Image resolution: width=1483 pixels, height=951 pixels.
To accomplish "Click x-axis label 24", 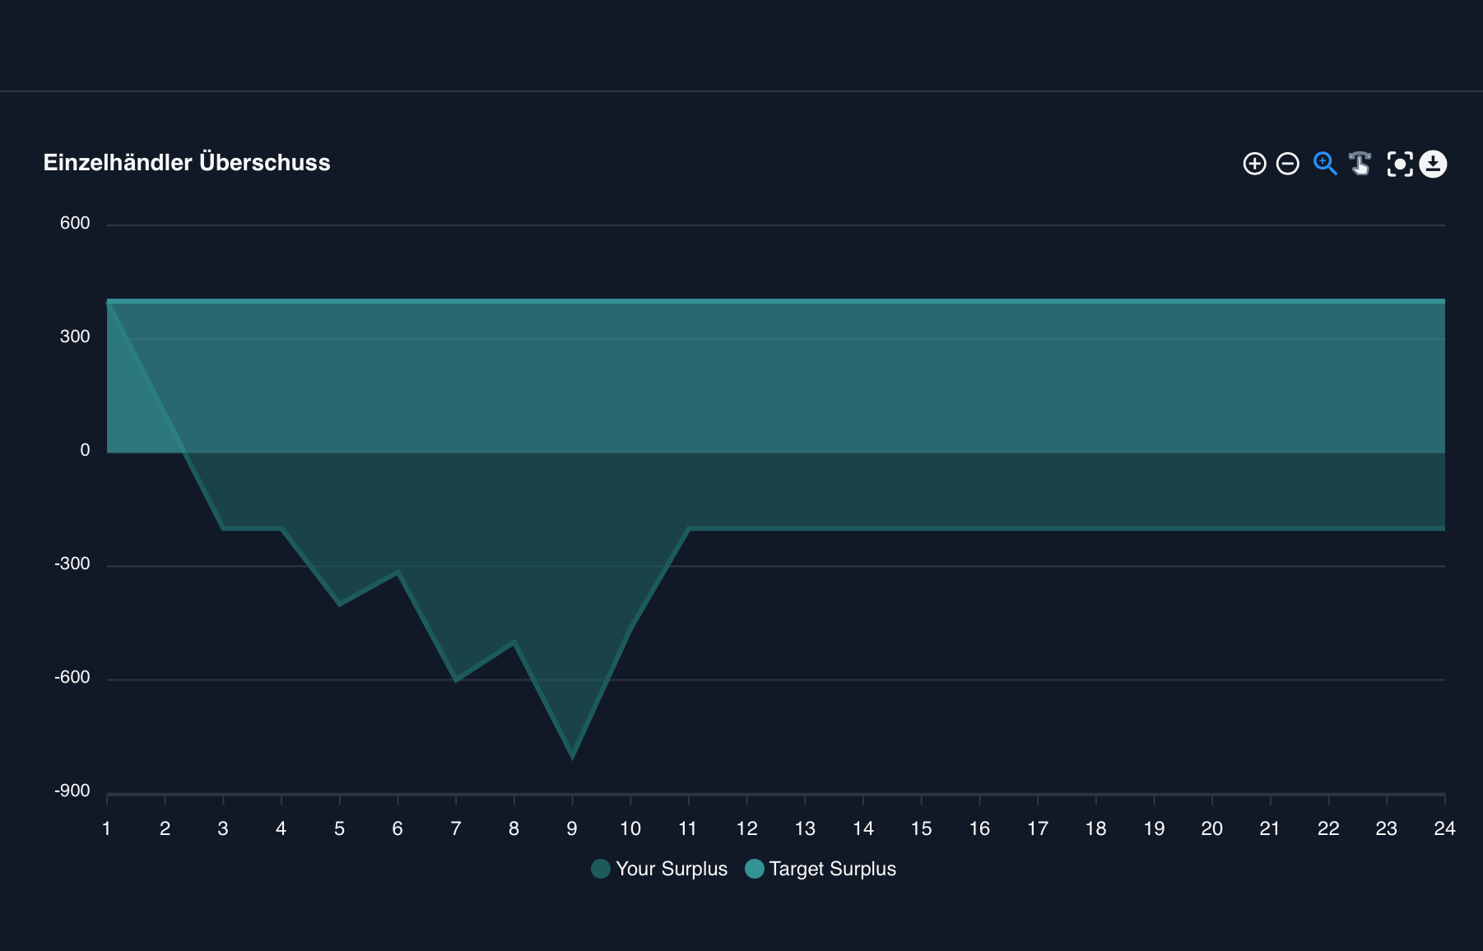I will (x=1444, y=828).
